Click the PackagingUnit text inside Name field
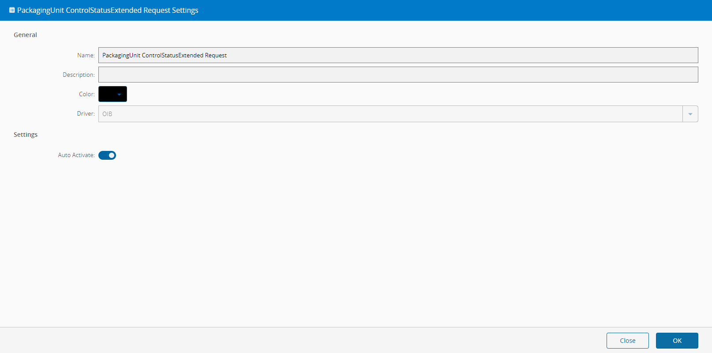The image size is (712, 353). 121,55
